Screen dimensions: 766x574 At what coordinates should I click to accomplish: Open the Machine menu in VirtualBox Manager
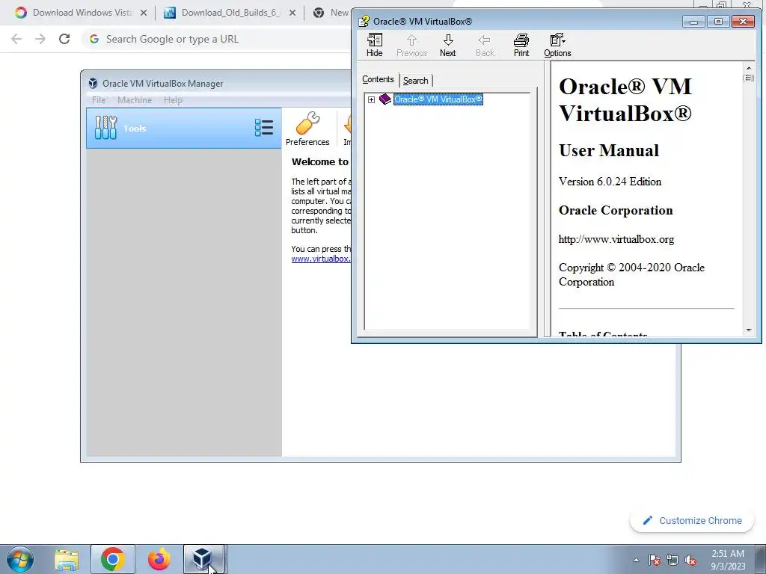[x=135, y=100]
